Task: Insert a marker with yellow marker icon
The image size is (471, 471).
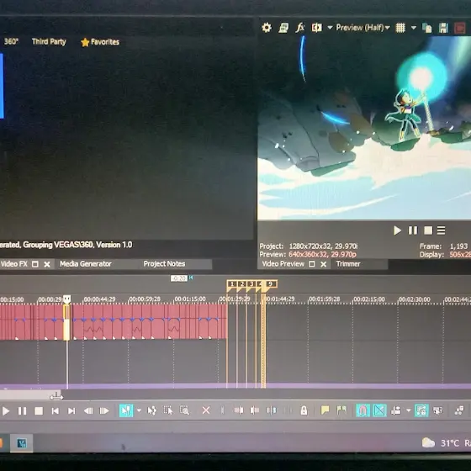Action: point(325,410)
